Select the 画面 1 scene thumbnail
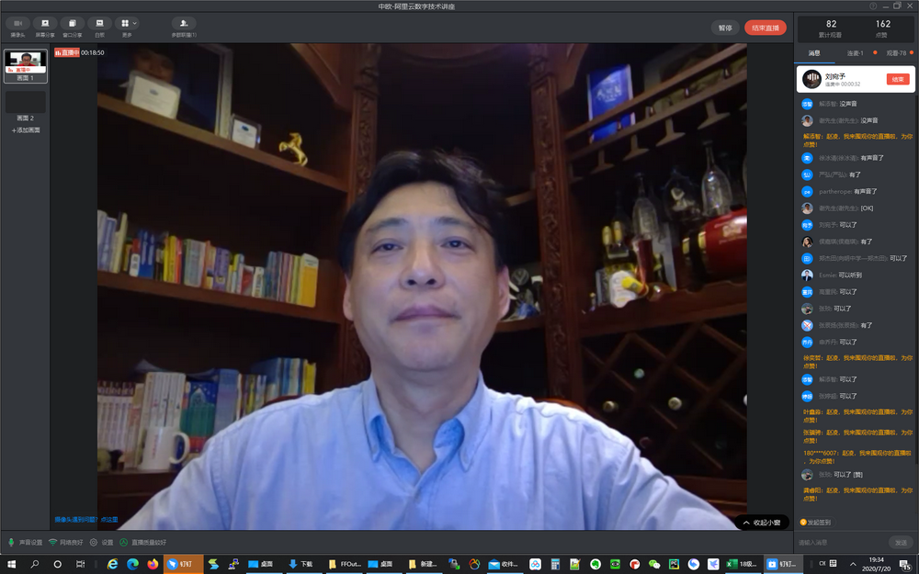This screenshot has width=919, height=574. [26, 62]
